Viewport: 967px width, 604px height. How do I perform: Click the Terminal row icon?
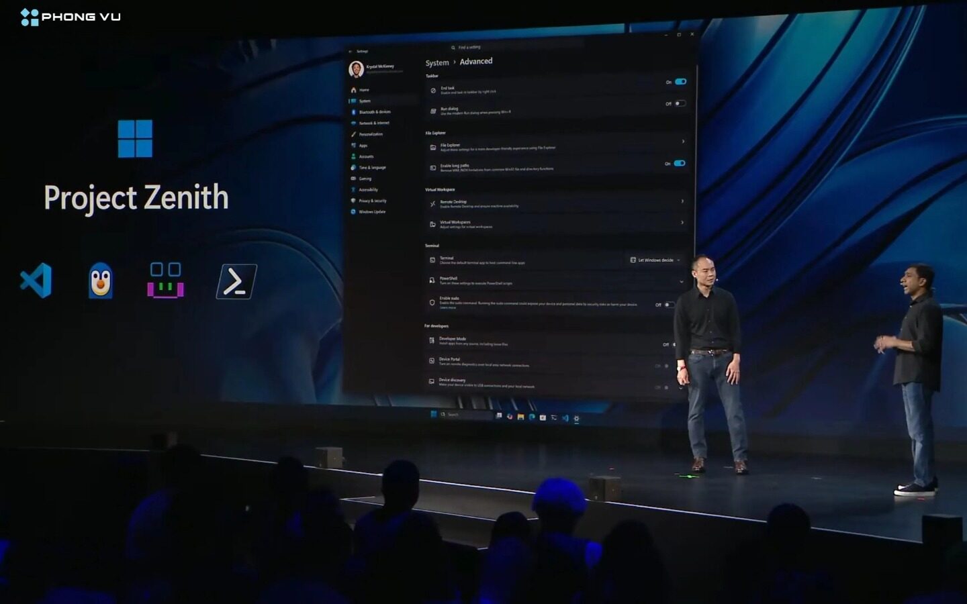point(432,260)
